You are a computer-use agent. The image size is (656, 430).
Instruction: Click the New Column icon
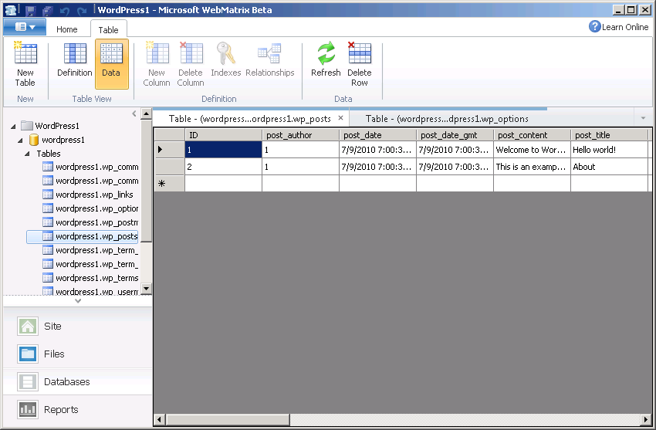157,53
